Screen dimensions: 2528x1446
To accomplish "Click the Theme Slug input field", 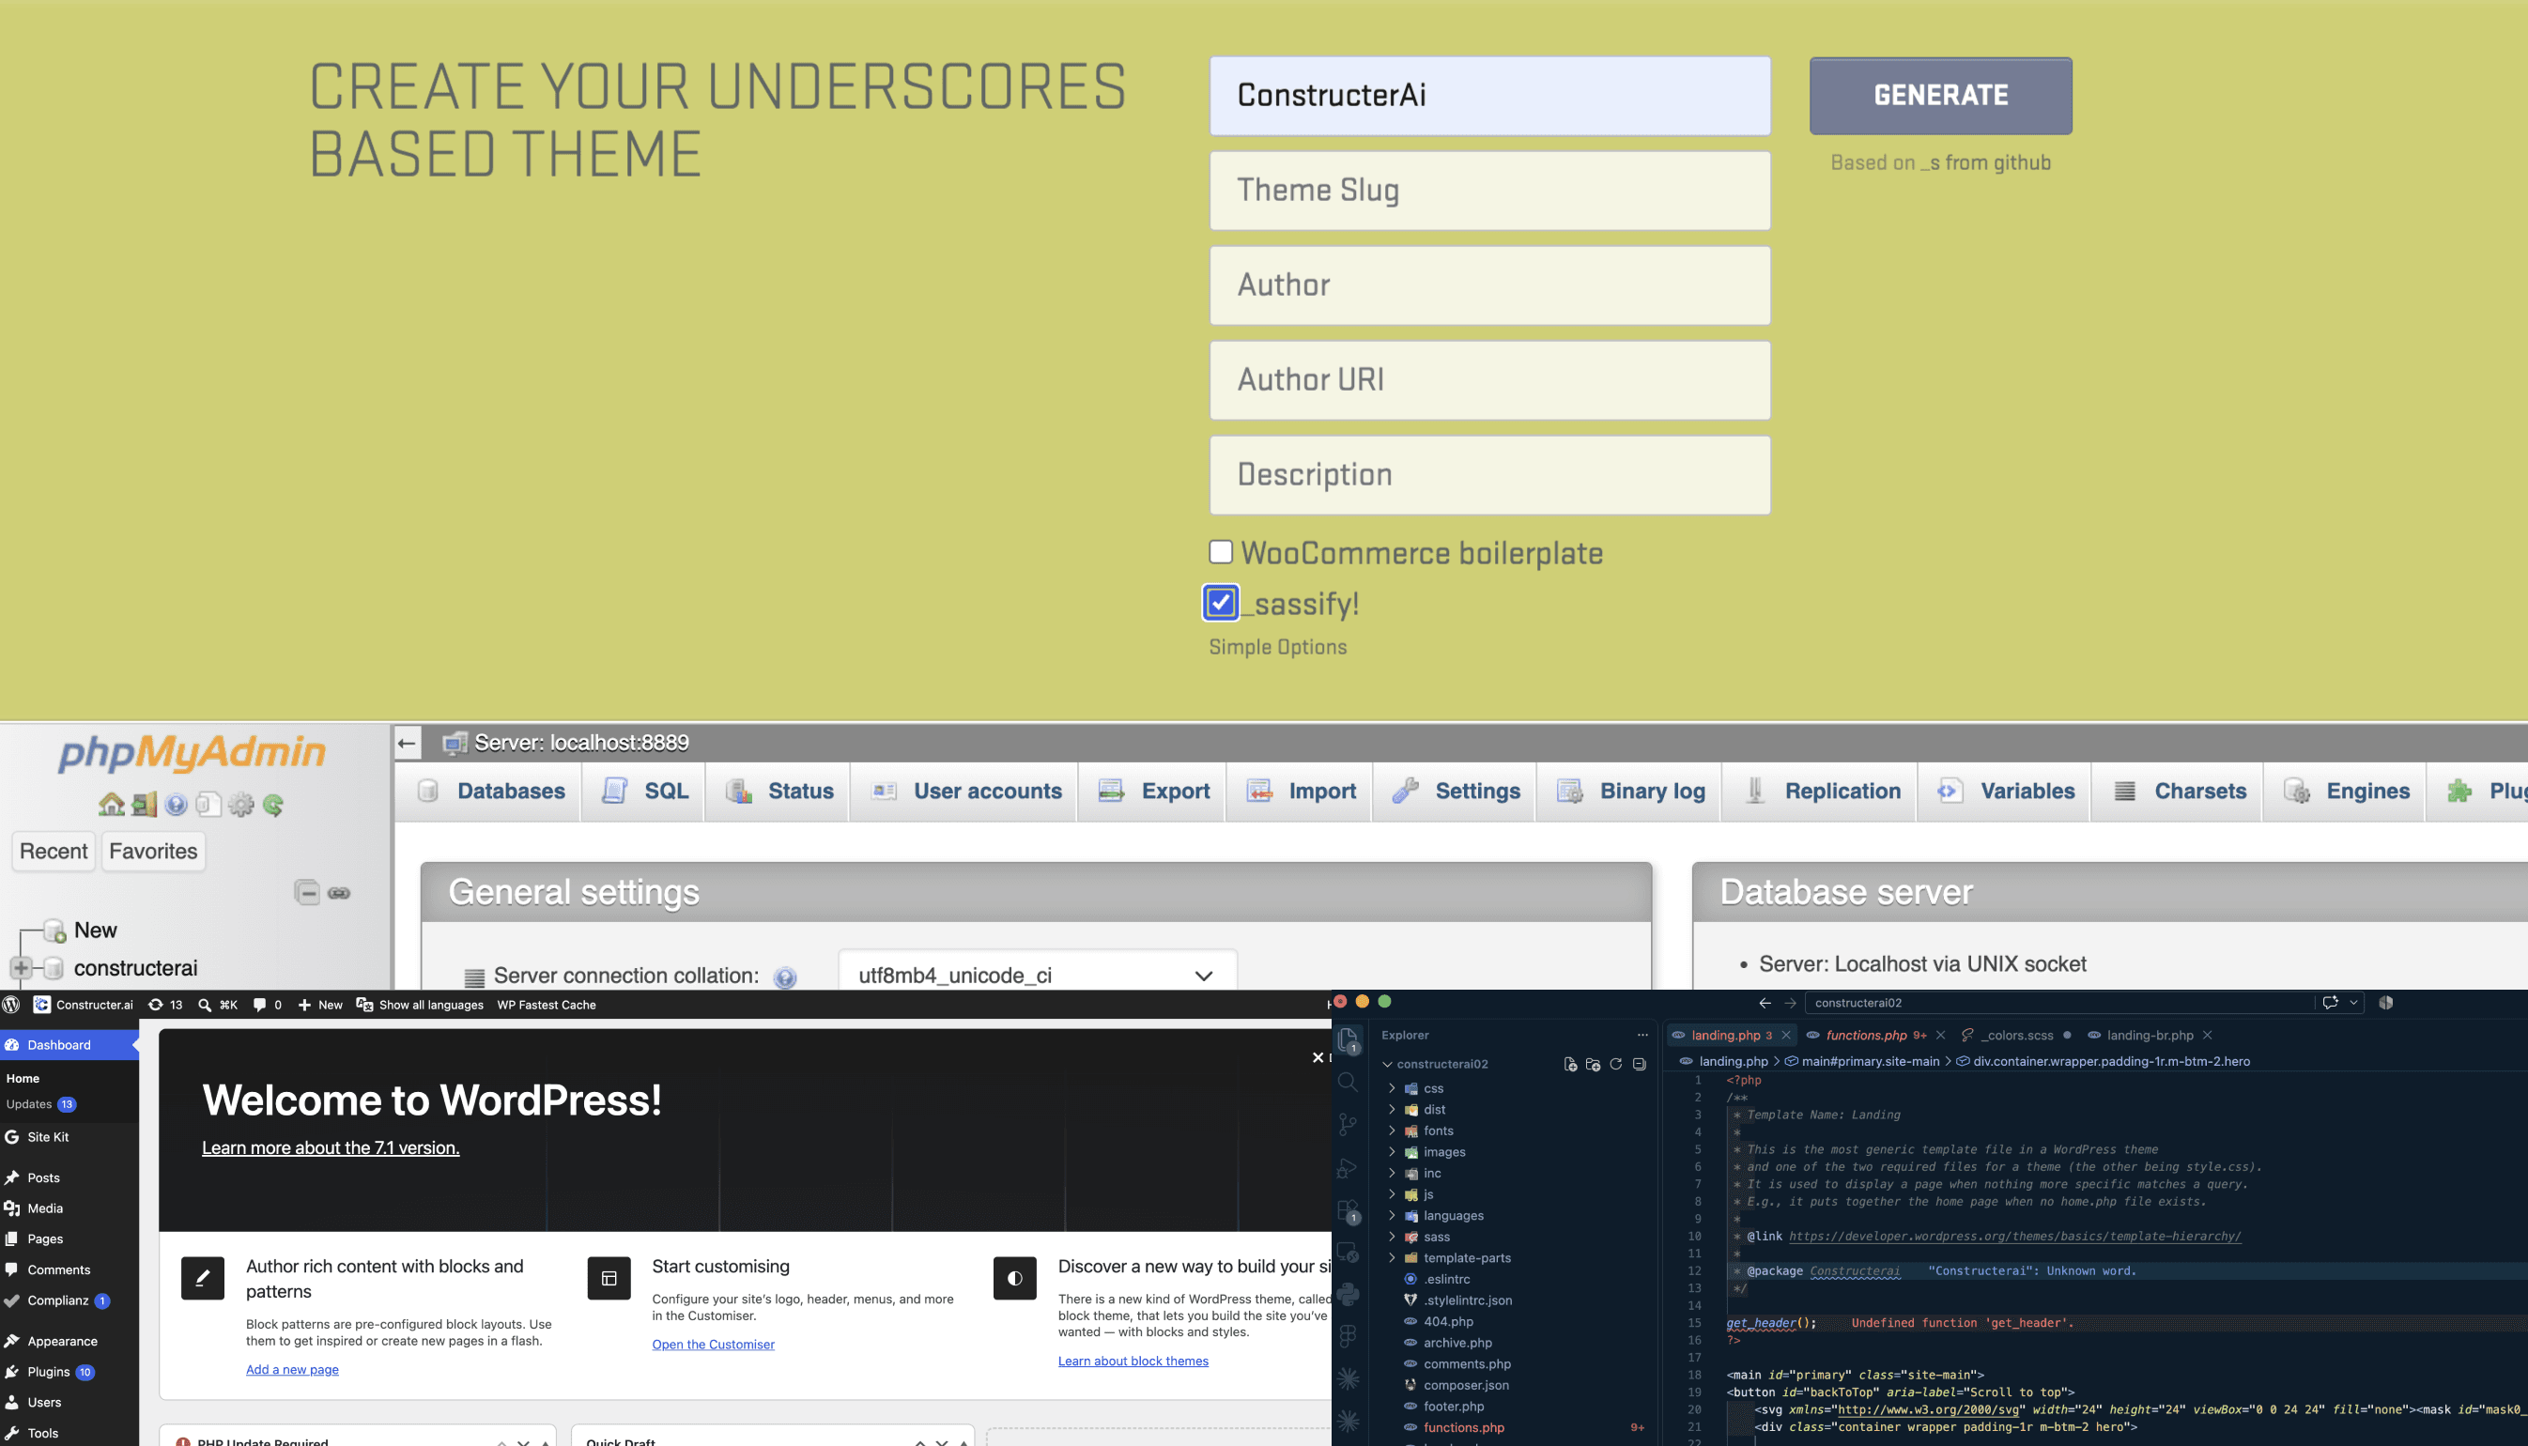I will point(1489,191).
